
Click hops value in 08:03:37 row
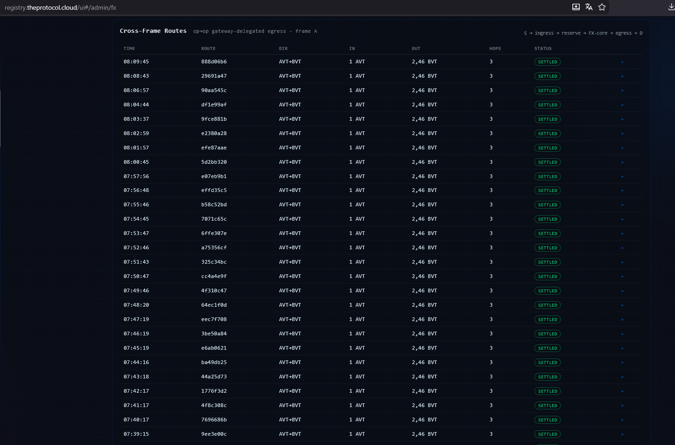click(x=491, y=119)
